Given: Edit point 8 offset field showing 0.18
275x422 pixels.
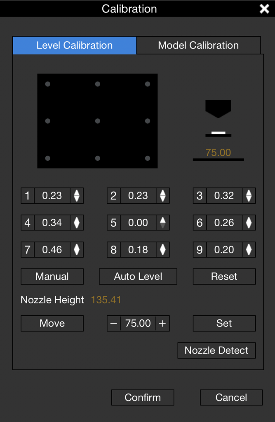Looking at the screenshot, I should [138, 250].
